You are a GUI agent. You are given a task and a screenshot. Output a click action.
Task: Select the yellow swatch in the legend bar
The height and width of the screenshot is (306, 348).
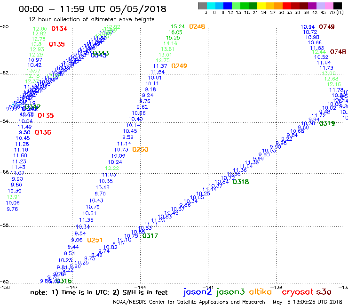(261, 6)
